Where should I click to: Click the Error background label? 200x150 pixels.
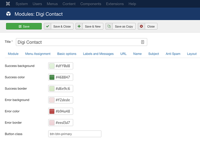[x=17, y=100]
